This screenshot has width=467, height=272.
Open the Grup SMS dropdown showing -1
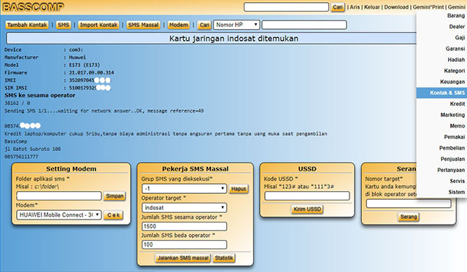pyautogui.click(x=184, y=189)
